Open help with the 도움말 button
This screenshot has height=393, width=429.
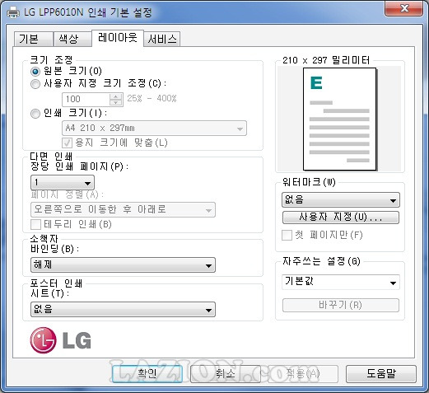[x=381, y=374]
